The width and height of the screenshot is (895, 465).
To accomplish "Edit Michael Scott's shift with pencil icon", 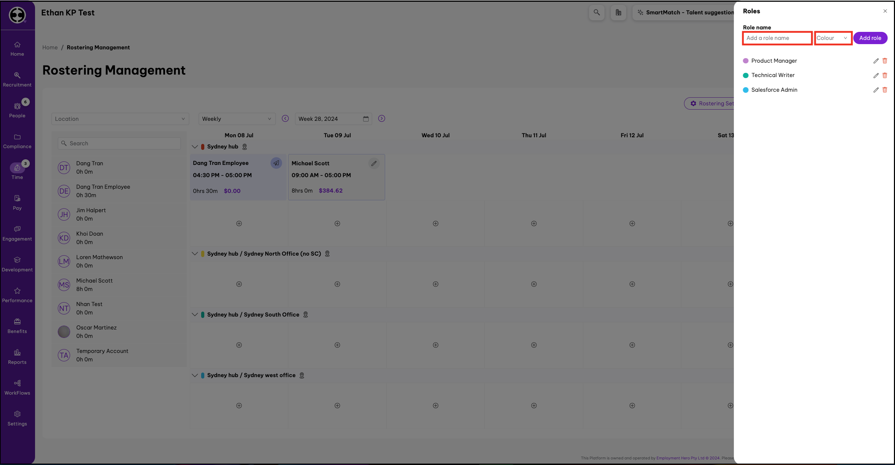I will pyautogui.click(x=374, y=164).
